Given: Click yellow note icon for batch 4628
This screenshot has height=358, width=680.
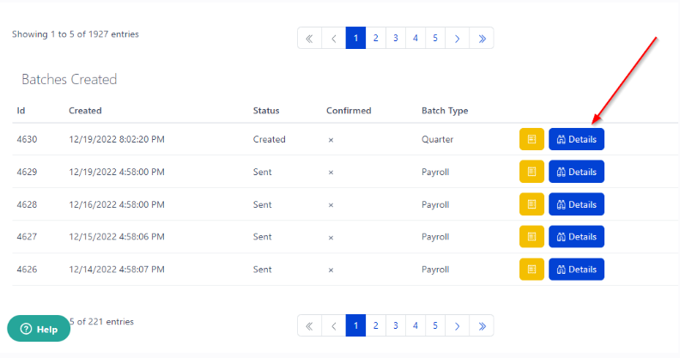Looking at the screenshot, I should (531, 204).
